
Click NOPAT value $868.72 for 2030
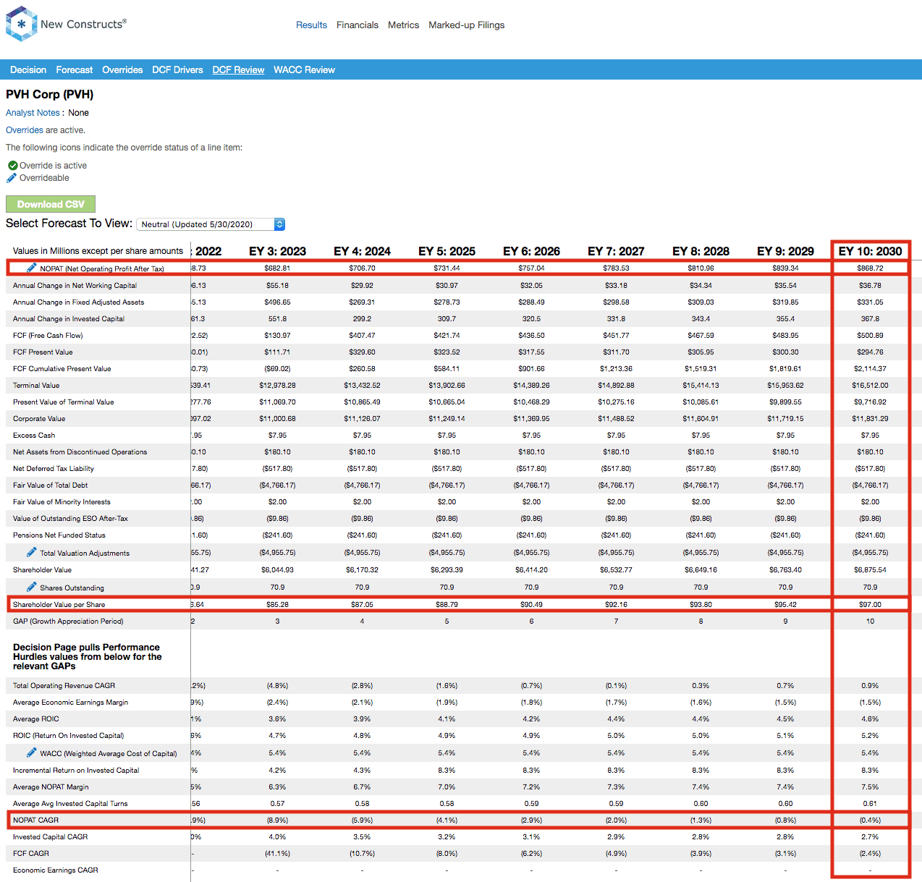click(870, 268)
